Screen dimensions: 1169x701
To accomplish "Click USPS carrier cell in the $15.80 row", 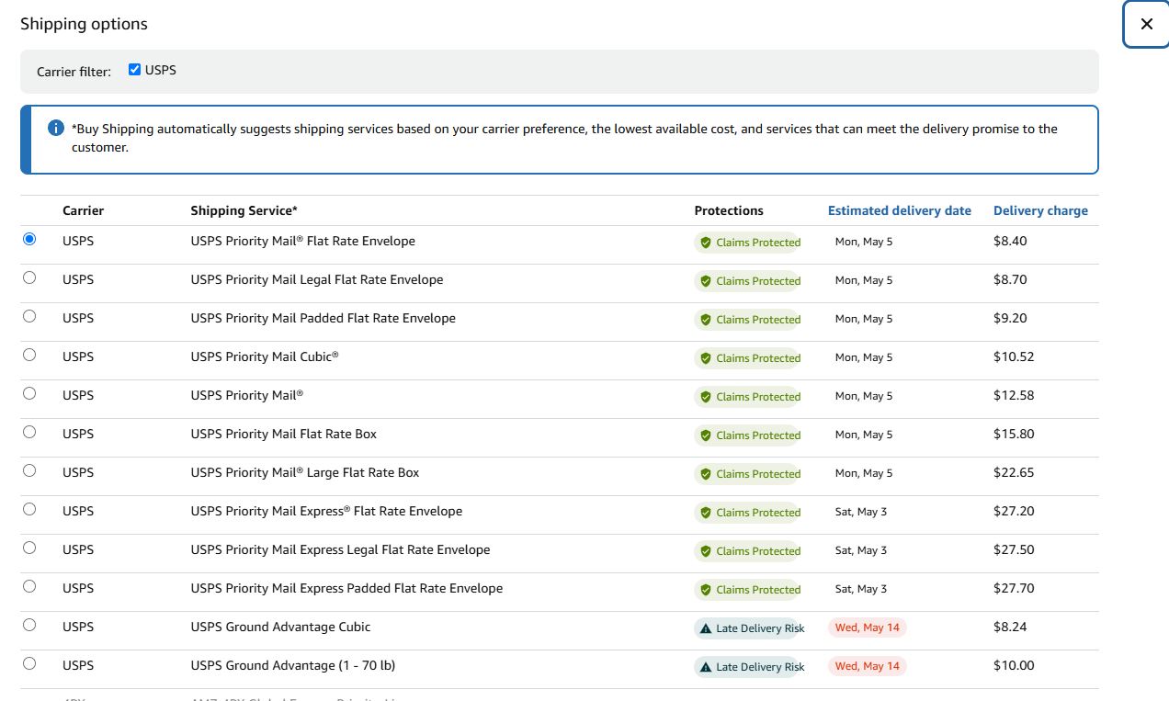I will click(78, 434).
